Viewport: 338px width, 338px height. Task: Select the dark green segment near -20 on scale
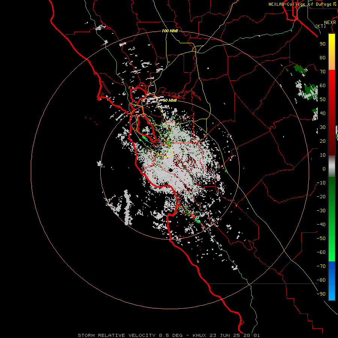coord(332,194)
